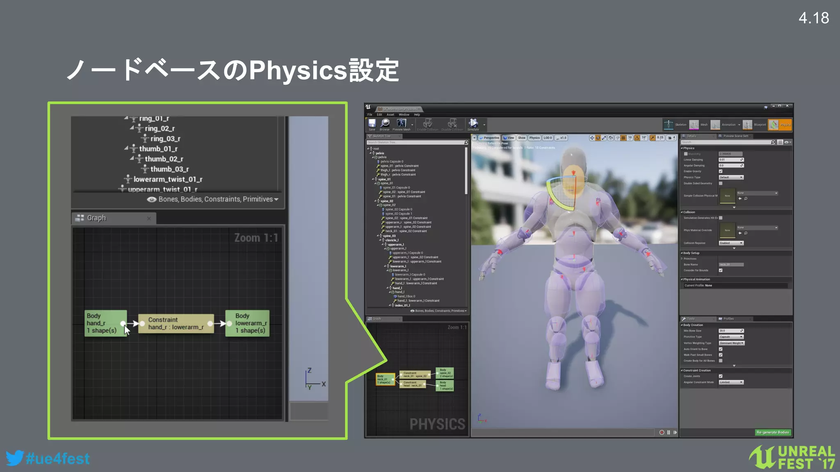The width and height of the screenshot is (840, 472).
Task: Click the Details panel column view icon
Action: coord(780,142)
